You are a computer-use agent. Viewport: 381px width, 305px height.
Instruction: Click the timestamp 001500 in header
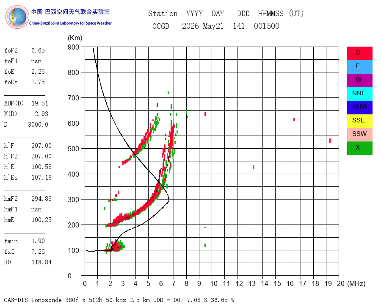click(267, 26)
